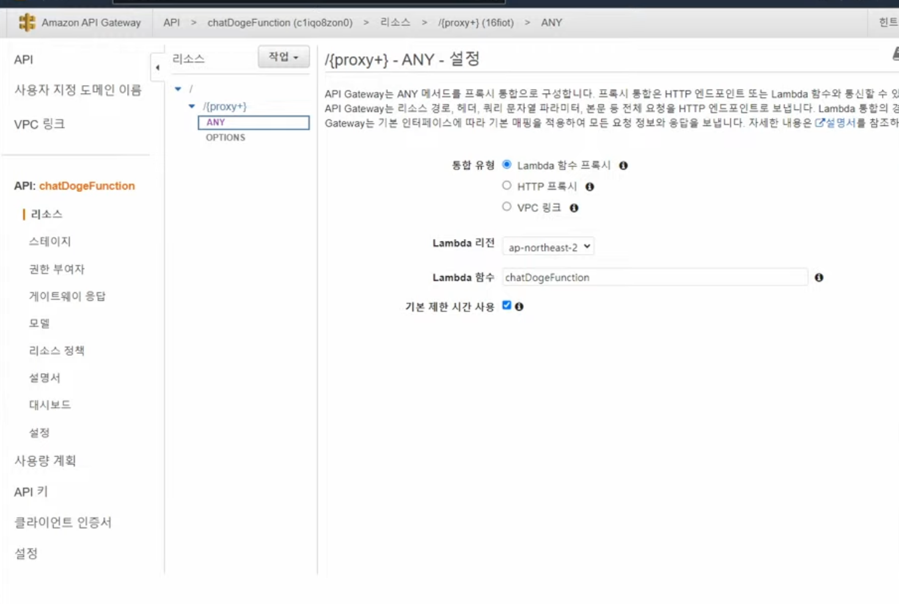899x604 pixels.
Task: Click Amazon API Gateway header text
Action: (91, 23)
